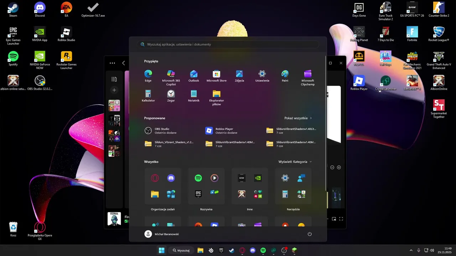The image size is (456, 256).
Task: Open Ustawienia pinned app
Action: 262,76
